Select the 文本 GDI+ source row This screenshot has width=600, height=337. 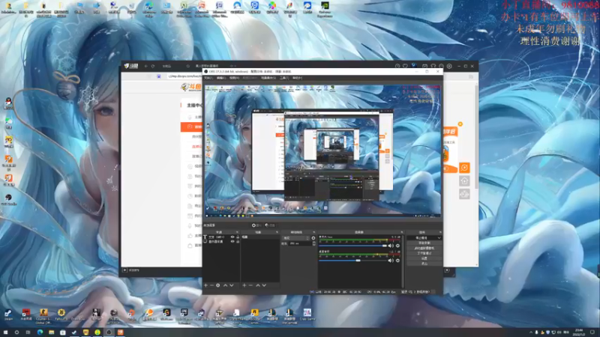(221, 237)
